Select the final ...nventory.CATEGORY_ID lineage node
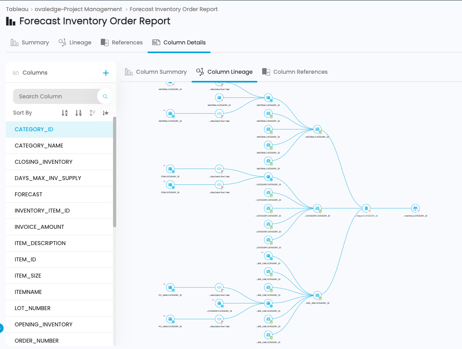462x349 pixels. (415, 208)
